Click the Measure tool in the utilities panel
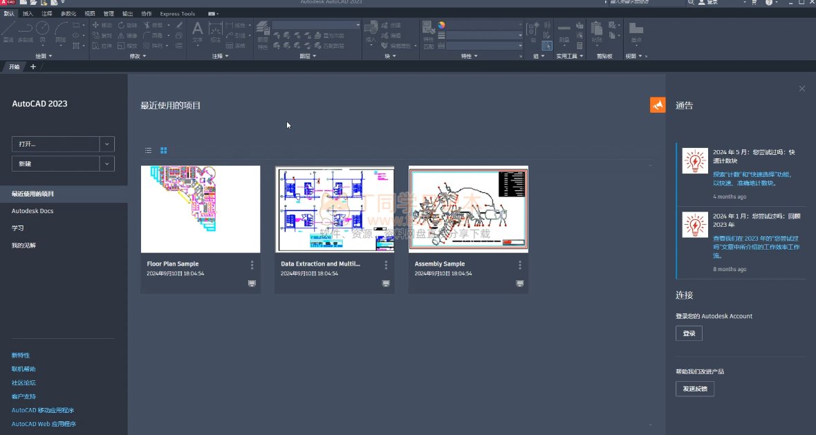 pos(564,33)
